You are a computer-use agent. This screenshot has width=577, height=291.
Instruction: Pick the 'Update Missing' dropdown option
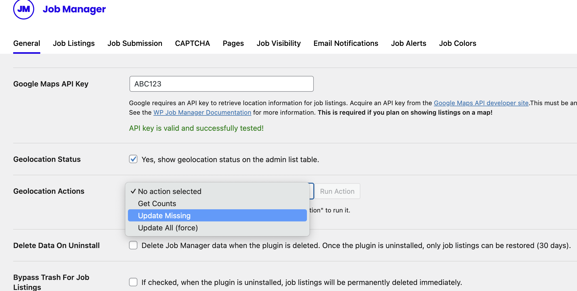pos(217,216)
